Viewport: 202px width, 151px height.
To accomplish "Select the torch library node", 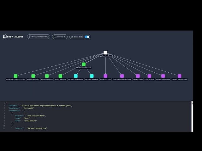I will (149, 76).
